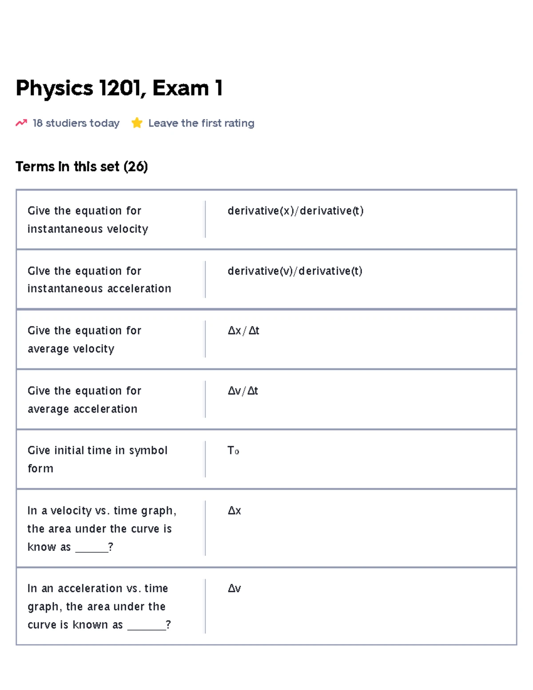Image resolution: width=533 pixels, height=690 pixels.
Task: Click the Δx/Δt definition
Action: click(x=243, y=331)
